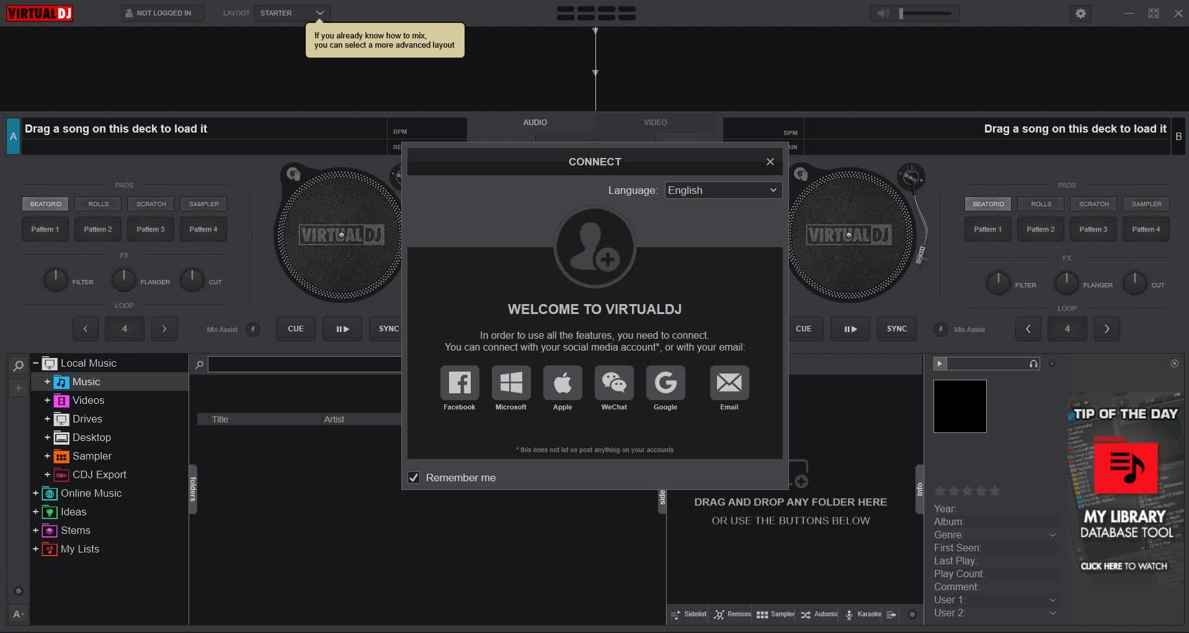The height and width of the screenshot is (633, 1189).
Task: Open the Genre dropdown arrow
Action: [x=1052, y=535]
